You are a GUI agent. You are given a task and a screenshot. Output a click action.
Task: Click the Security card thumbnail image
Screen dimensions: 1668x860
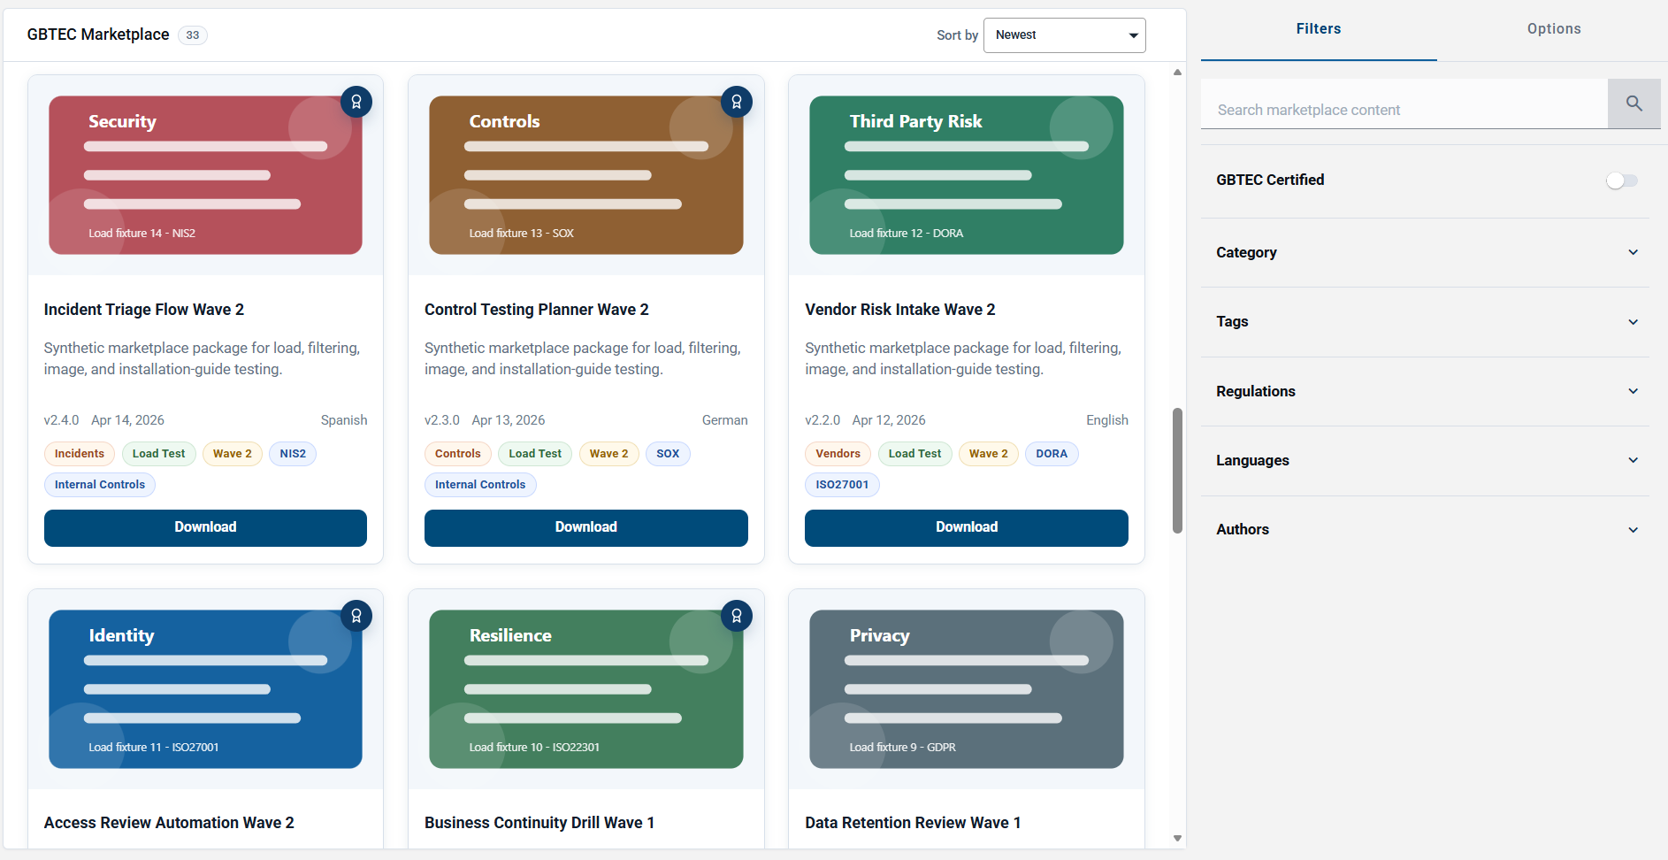click(x=205, y=175)
